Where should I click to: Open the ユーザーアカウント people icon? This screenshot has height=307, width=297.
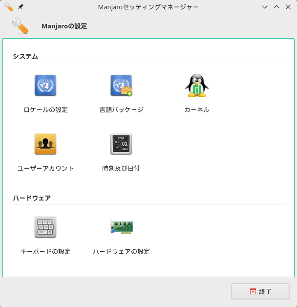pos(45,144)
